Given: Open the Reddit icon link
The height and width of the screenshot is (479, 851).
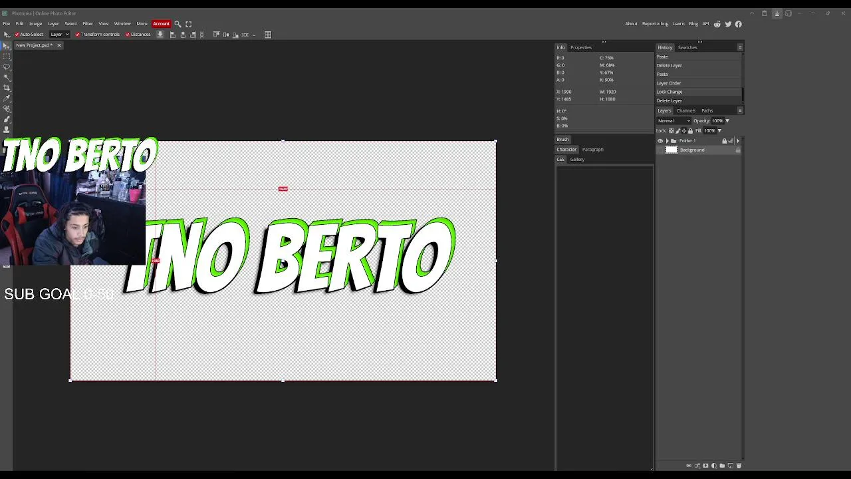Looking at the screenshot, I should [717, 24].
